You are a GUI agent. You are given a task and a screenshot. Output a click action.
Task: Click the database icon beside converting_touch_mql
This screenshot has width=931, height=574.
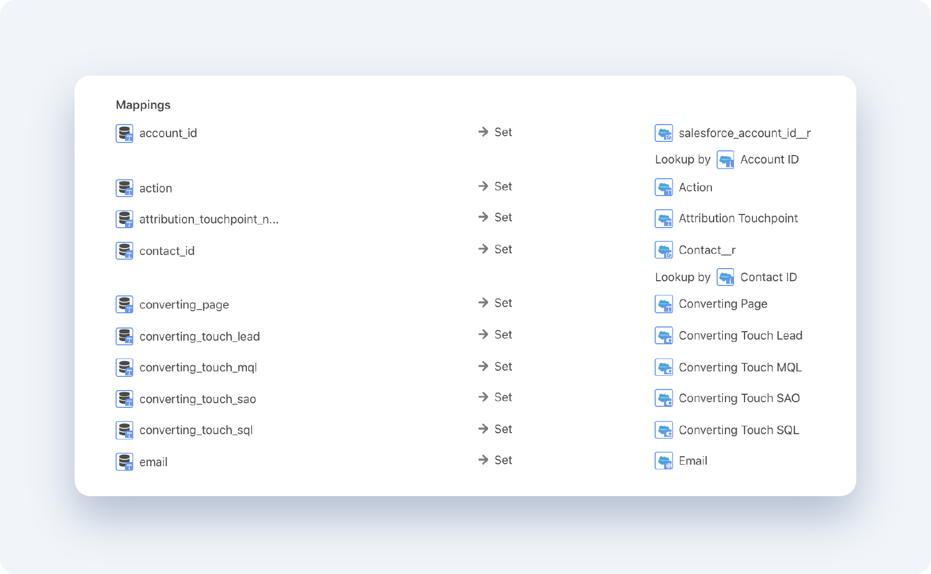point(125,367)
